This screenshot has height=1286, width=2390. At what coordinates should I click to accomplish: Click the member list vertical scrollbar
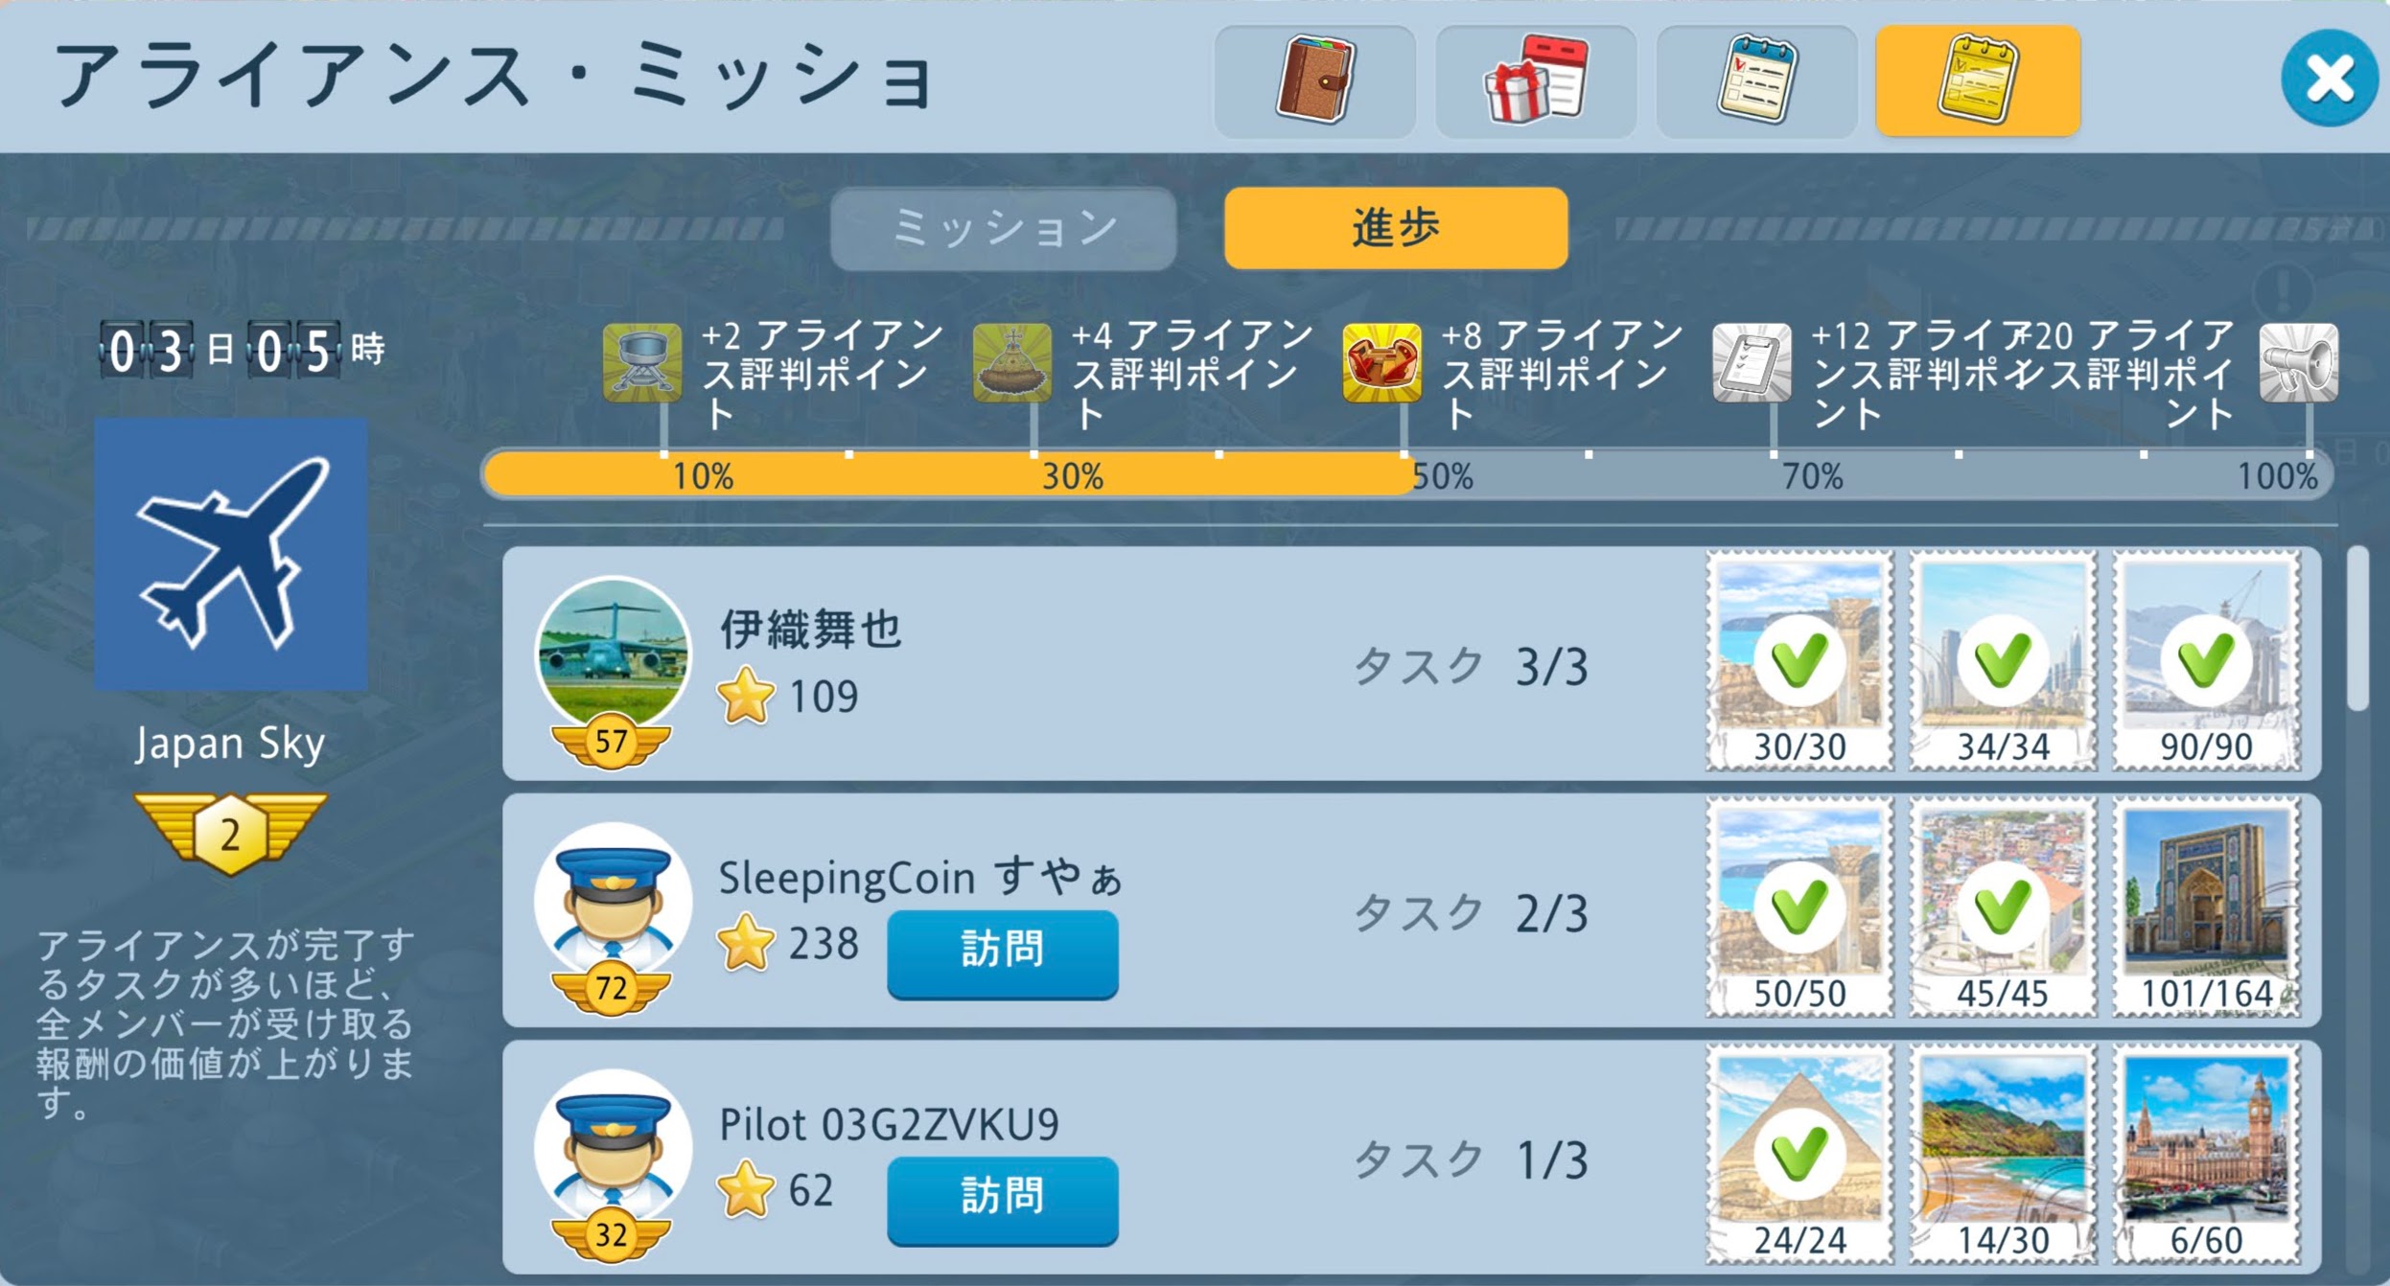[x=2357, y=629]
